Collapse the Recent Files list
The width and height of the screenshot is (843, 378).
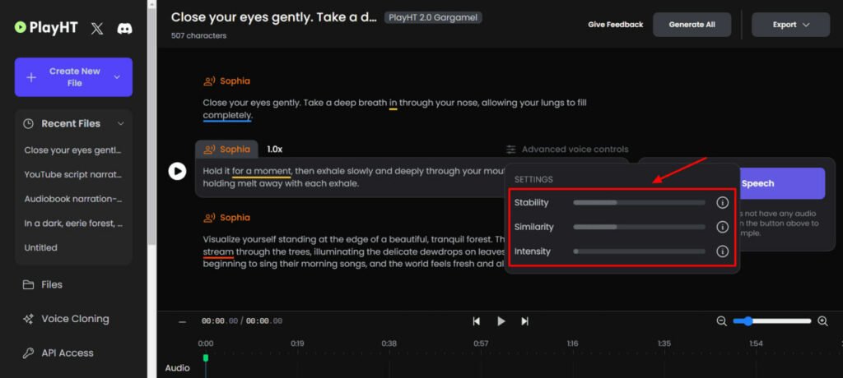121,124
